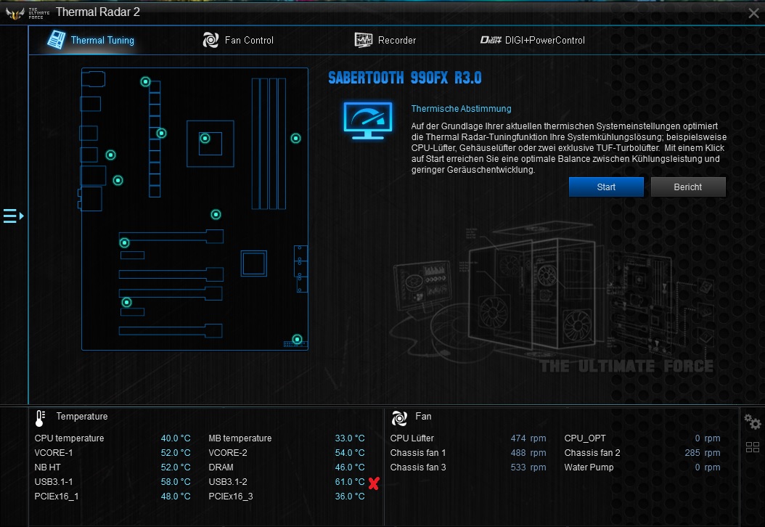The image size is (765, 527).
Task: Click the VCORE-2 value 54.0 °C
Action: tap(350, 453)
